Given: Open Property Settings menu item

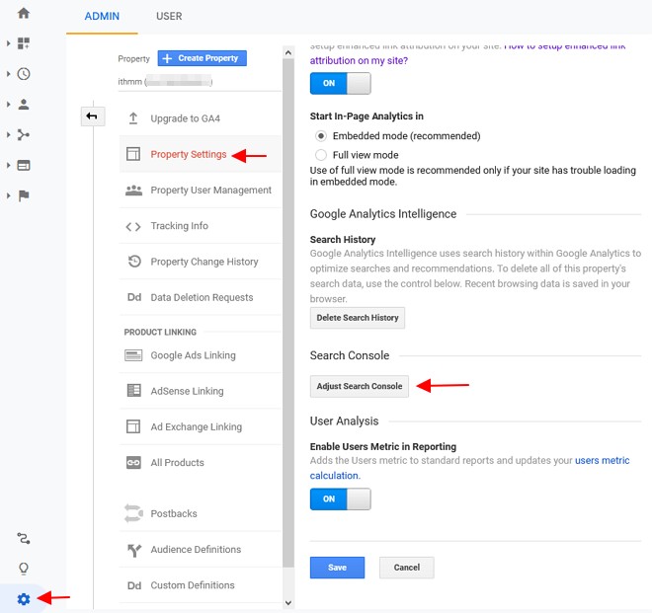Looking at the screenshot, I should pos(200,154).
